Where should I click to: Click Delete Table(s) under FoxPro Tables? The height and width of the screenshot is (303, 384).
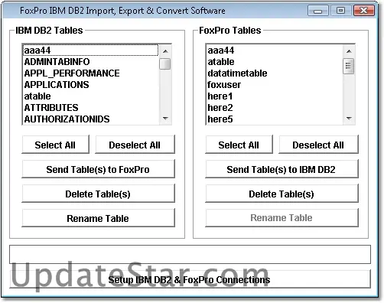tap(281, 194)
